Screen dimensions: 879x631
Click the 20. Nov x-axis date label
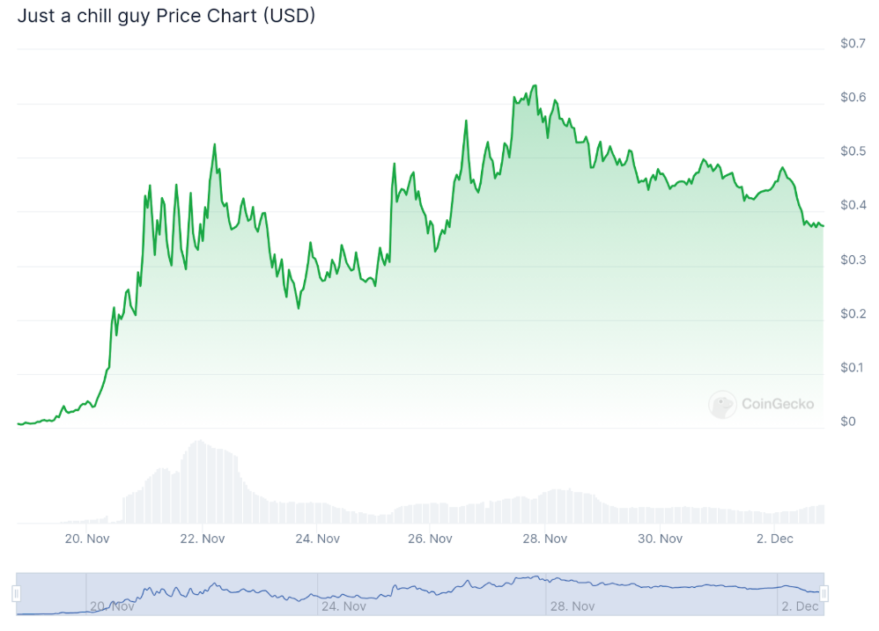[x=87, y=539]
